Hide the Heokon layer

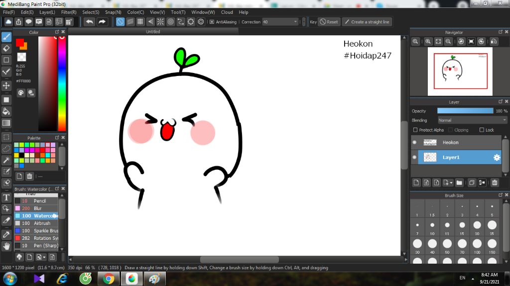[x=414, y=143]
